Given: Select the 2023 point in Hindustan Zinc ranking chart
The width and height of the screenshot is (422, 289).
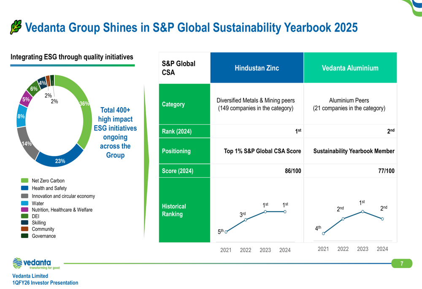Looking at the screenshot, I should coord(265,212).
